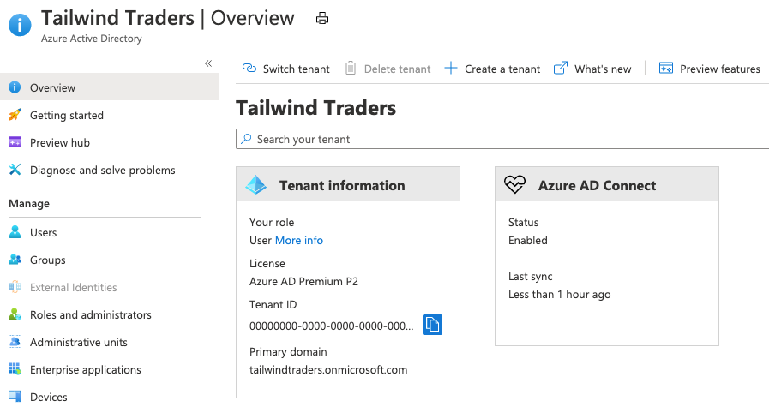Select External Identities menu item
769x407 pixels.
(74, 288)
